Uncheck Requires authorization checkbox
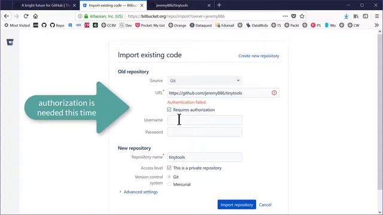The height and width of the screenshot is (215, 383). tap(169, 110)
